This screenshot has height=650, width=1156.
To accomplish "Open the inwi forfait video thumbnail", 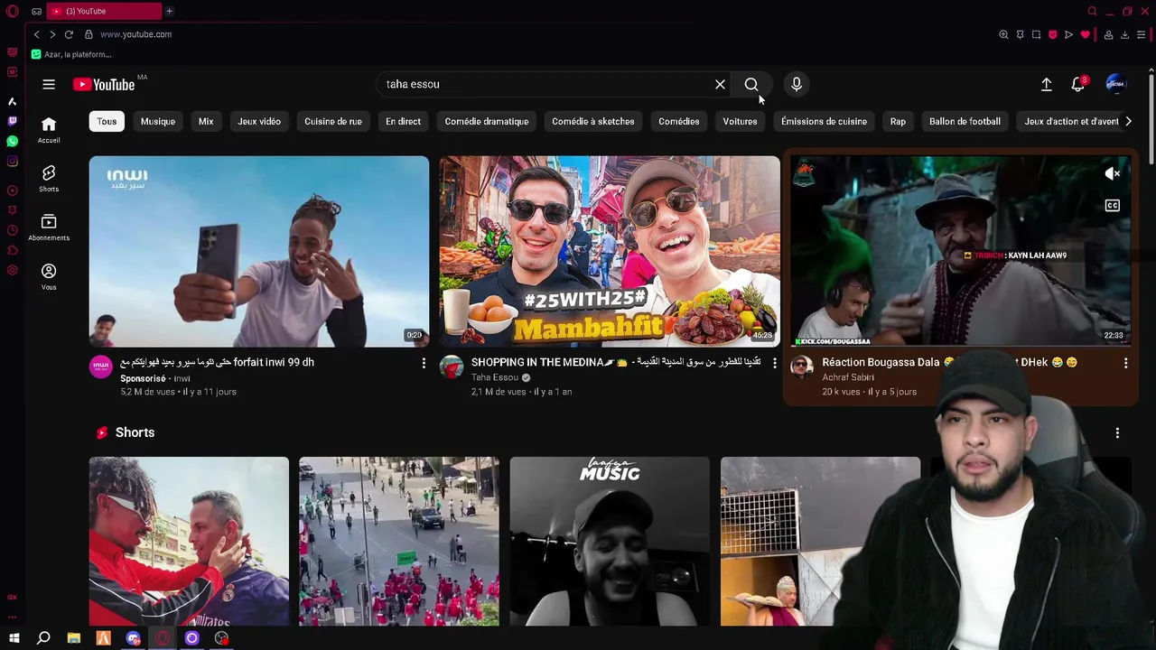I will pos(259,252).
